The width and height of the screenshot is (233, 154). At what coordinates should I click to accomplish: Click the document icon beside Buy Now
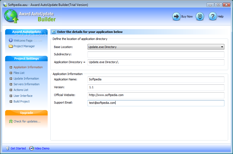tap(200, 16)
